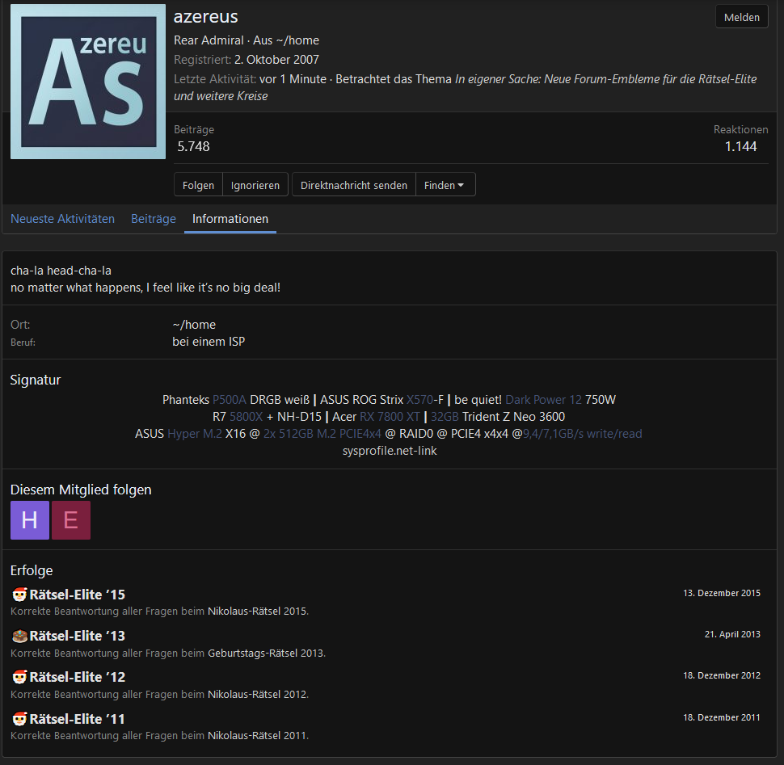Open the purple H follower avatar
Screen dimensions: 784x765
[x=30, y=520]
